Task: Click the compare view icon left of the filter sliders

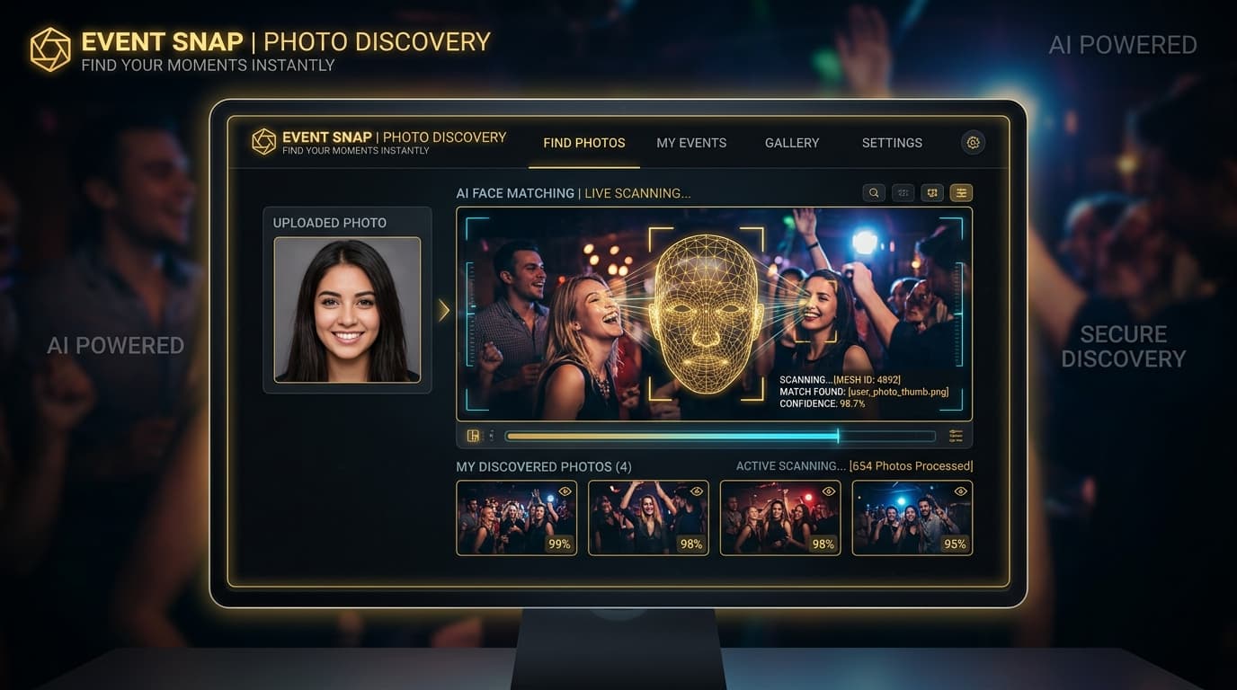Action: pos(932,193)
